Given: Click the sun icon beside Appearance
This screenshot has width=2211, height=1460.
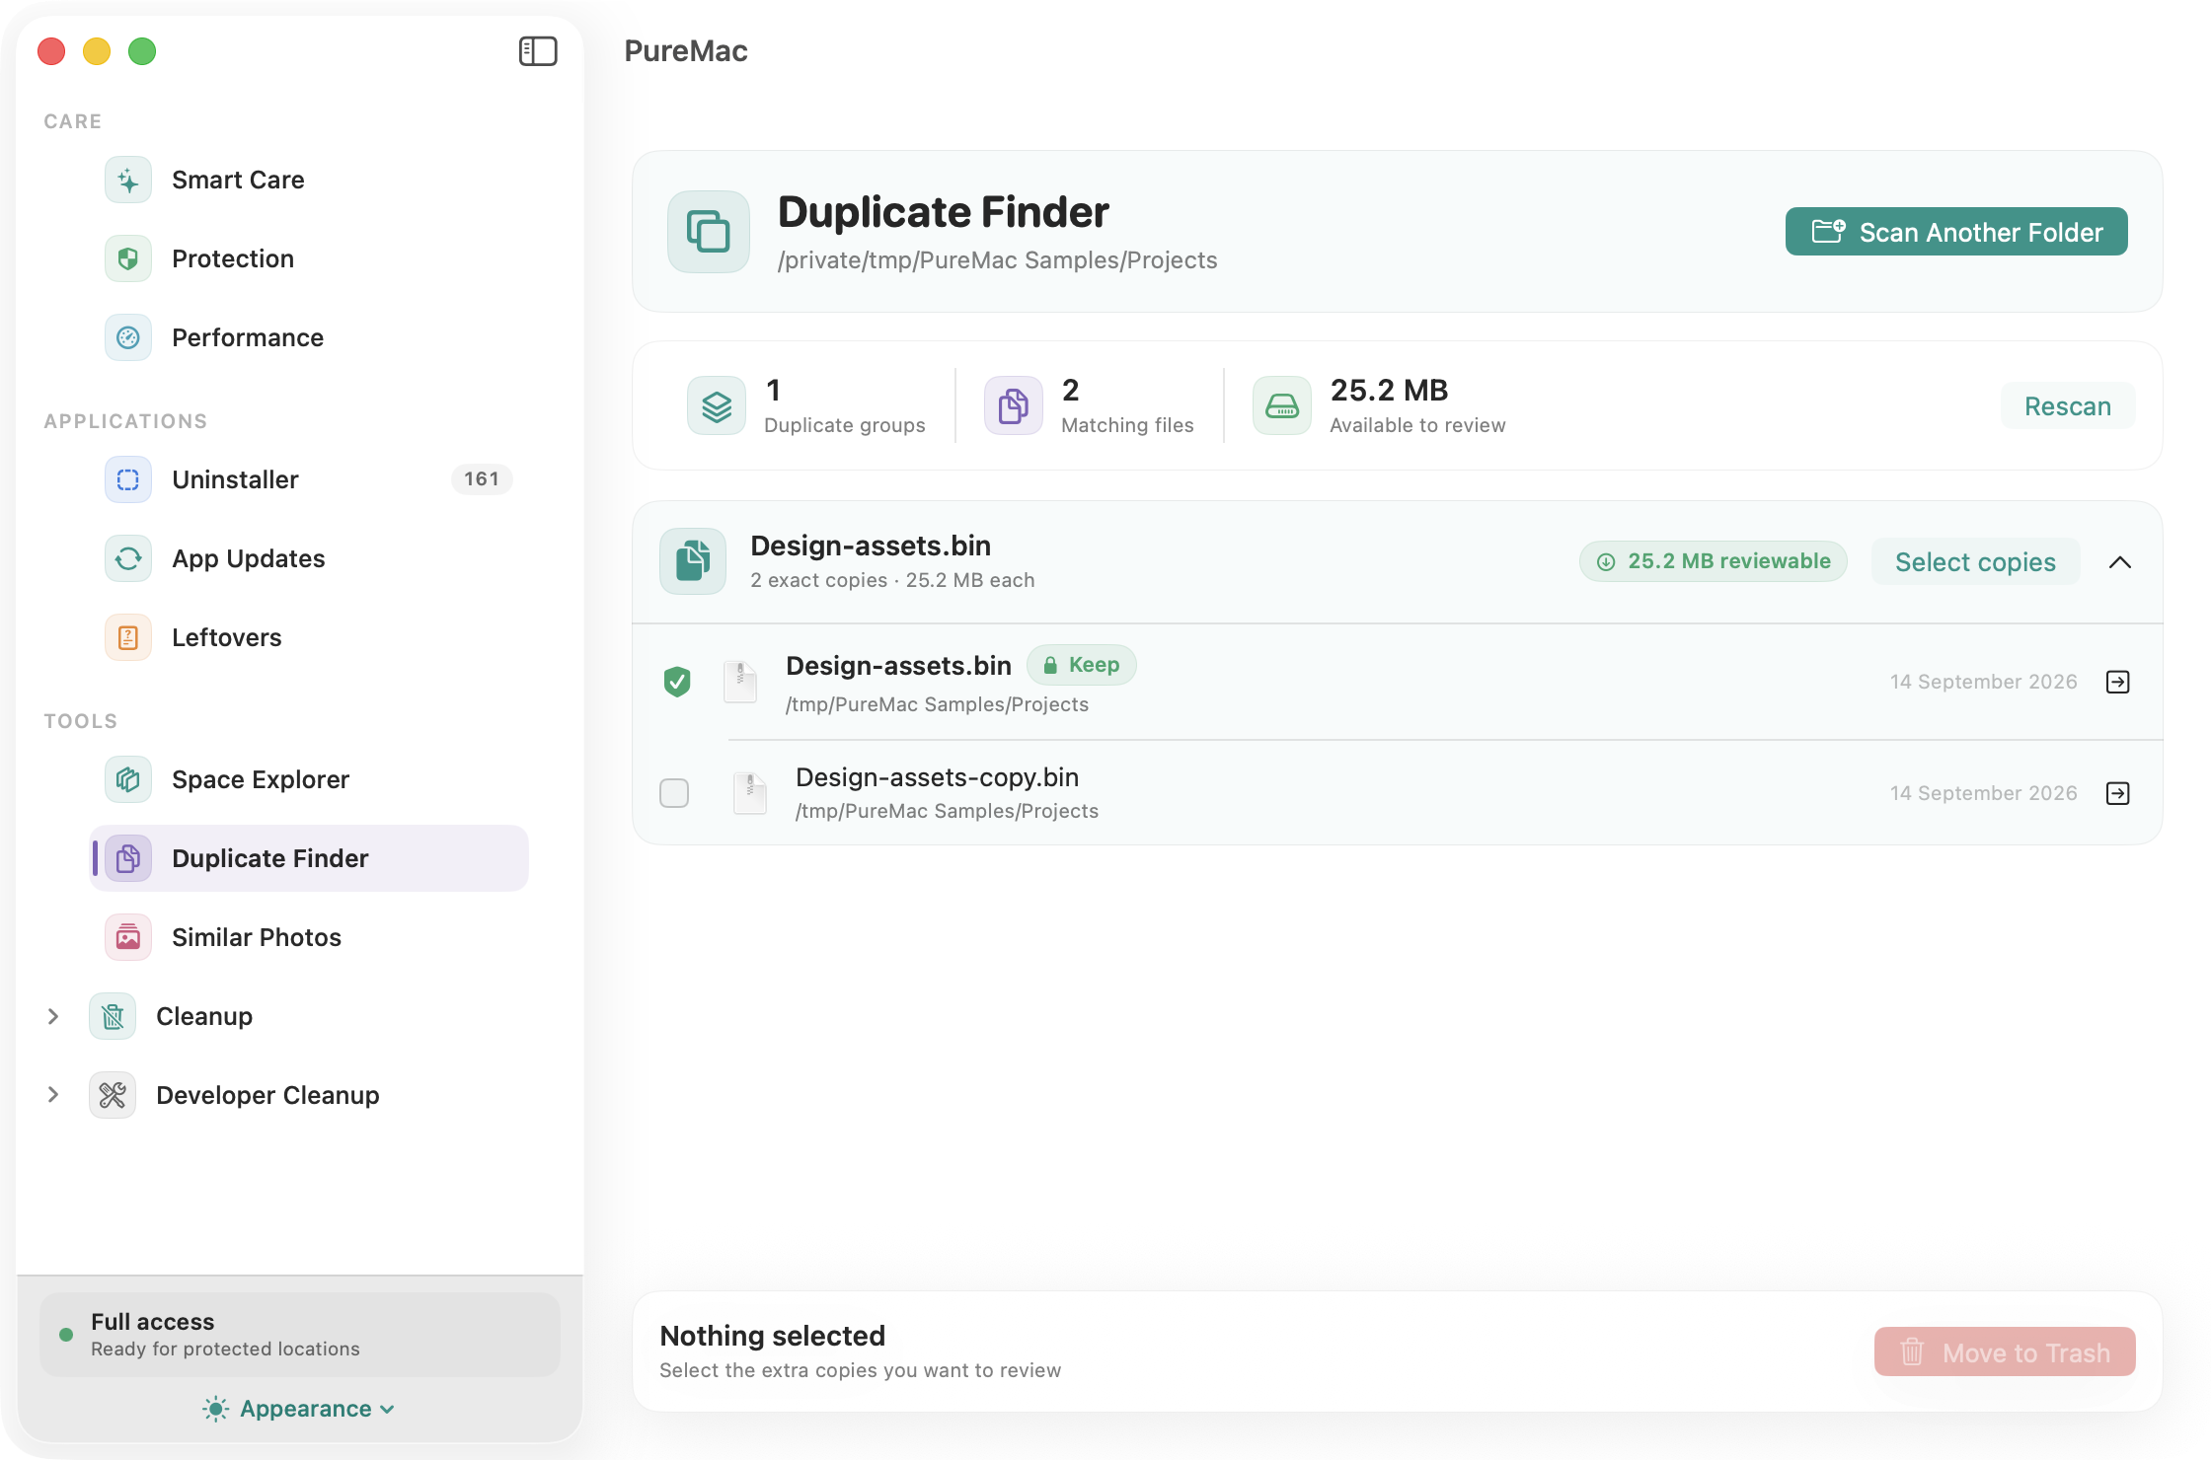Looking at the screenshot, I should (215, 1409).
